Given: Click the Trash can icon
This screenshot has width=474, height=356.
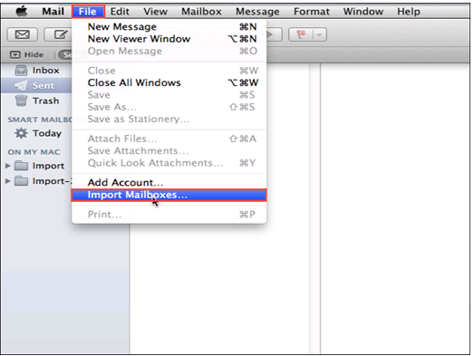Looking at the screenshot, I should pyautogui.click(x=21, y=101).
